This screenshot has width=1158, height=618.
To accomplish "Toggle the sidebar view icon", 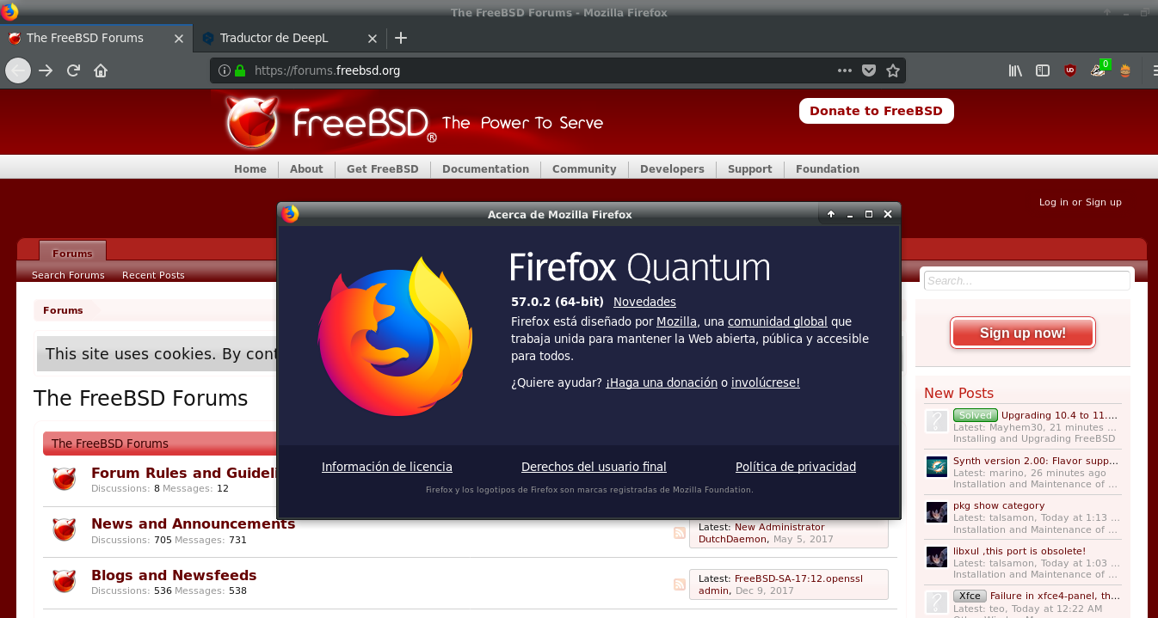I will [x=1043, y=70].
